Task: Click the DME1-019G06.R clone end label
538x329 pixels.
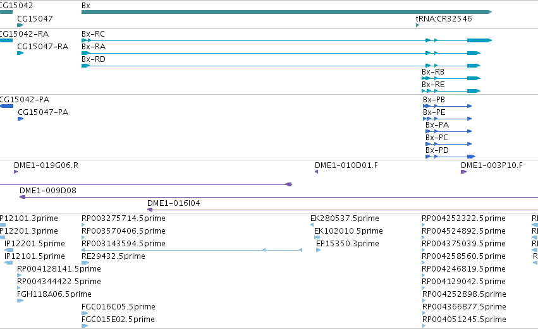Action: [x=46, y=165]
